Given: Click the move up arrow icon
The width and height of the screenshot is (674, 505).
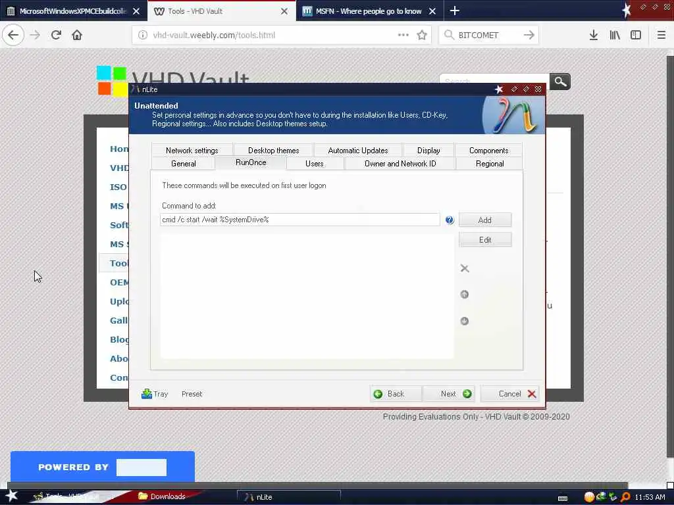Looking at the screenshot, I should (464, 294).
